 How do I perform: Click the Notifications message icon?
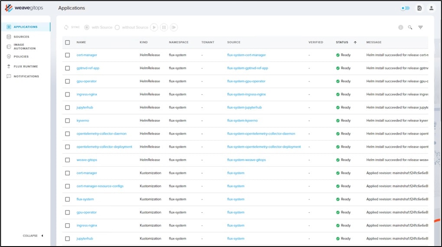tap(9, 76)
